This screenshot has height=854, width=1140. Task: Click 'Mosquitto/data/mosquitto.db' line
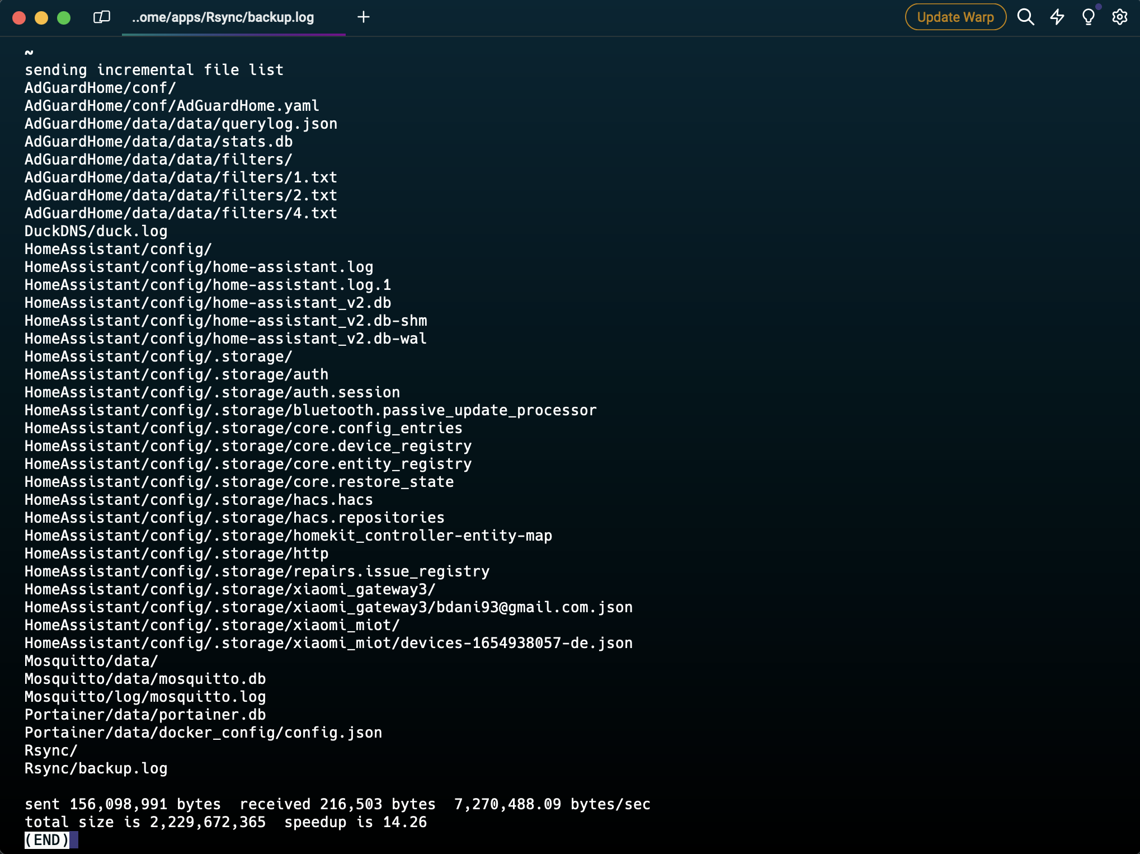[x=145, y=679]
